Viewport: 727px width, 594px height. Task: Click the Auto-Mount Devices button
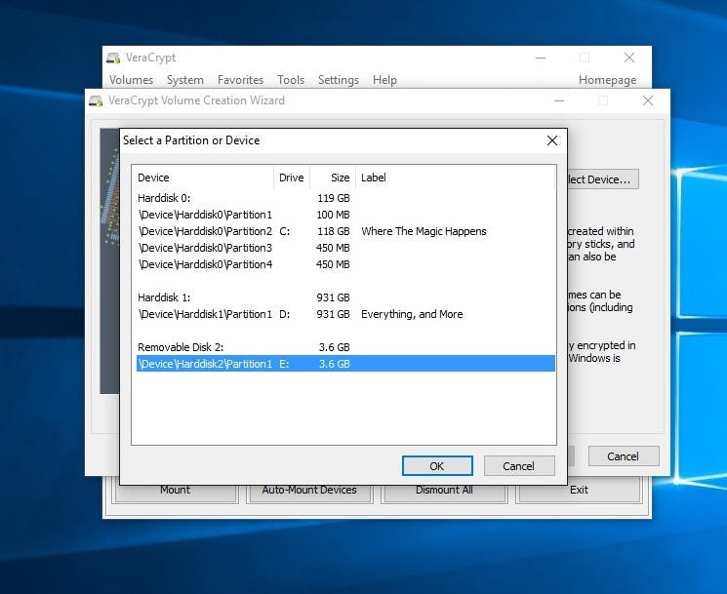[x=309, y=490]
